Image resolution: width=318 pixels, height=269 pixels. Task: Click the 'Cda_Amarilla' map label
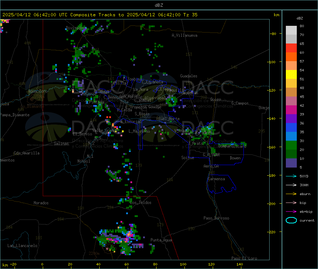pos(26,153)
